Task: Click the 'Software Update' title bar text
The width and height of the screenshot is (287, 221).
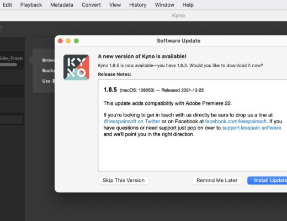Action: tap(178, 41)
